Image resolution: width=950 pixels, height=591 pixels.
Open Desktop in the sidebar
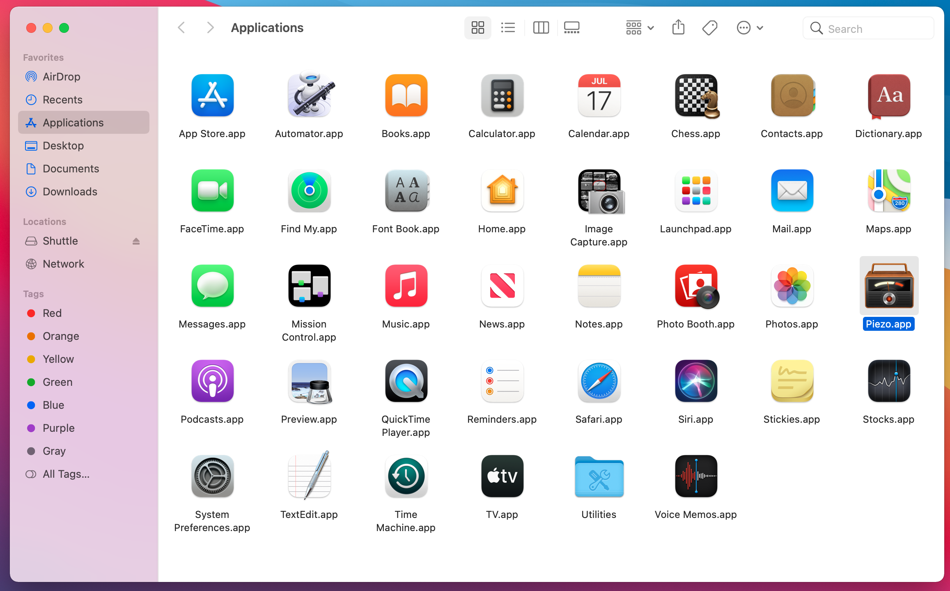coord(84,146)
